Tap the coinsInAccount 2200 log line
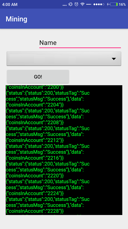The width and height of the screenshot is (128, 229). pos(35,87)
